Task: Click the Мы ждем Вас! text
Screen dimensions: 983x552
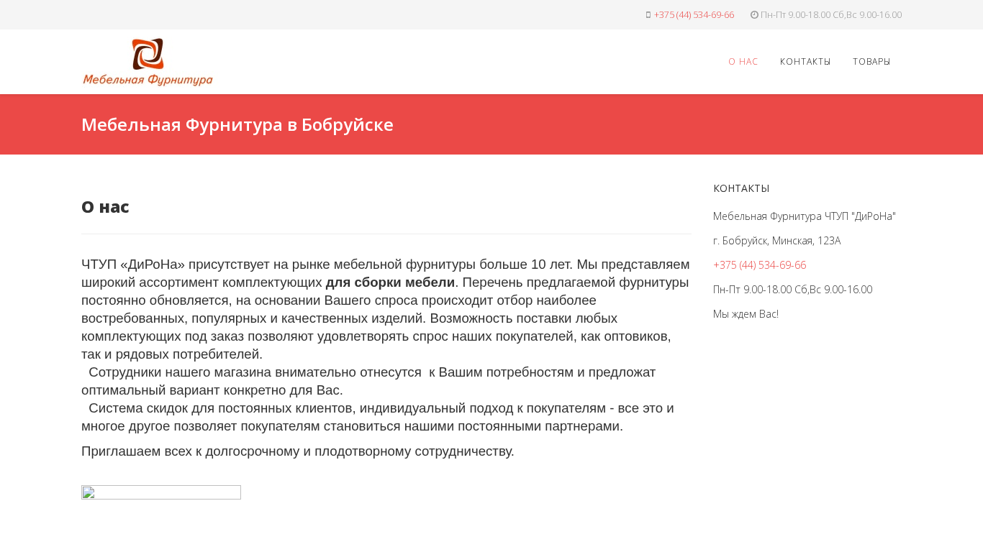Action: point(746,314)
